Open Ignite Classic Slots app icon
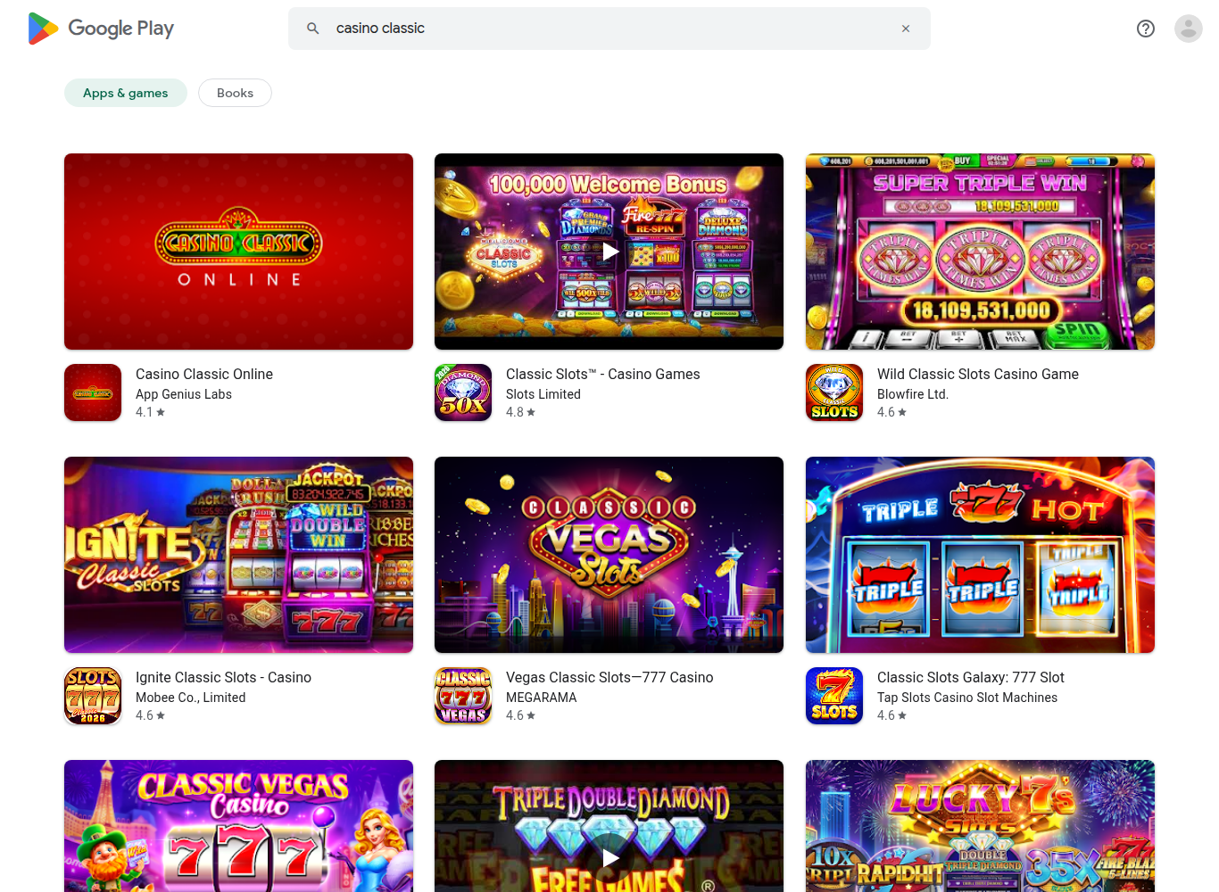1219x892 pixels. coord(93,696)
